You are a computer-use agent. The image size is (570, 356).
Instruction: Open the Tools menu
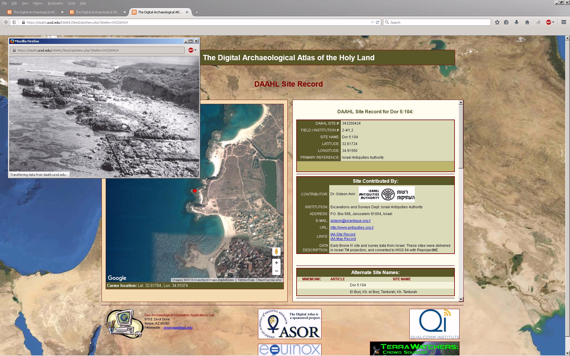(x=71, y=3)
